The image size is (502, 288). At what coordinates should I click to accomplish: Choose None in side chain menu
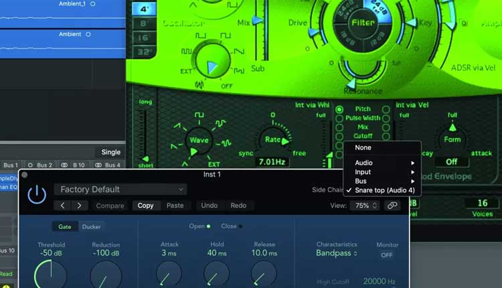383,148
